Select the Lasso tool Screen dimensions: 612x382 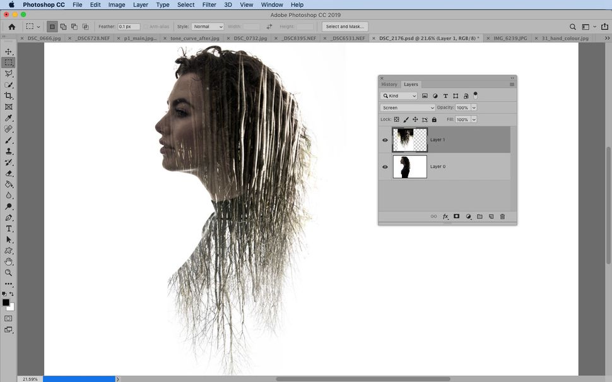8,73
